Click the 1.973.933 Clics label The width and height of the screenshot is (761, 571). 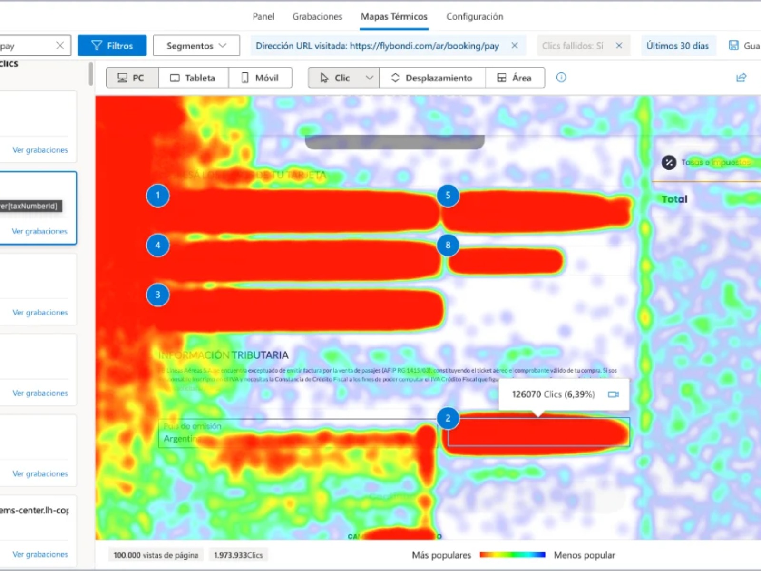pos(238,555)
